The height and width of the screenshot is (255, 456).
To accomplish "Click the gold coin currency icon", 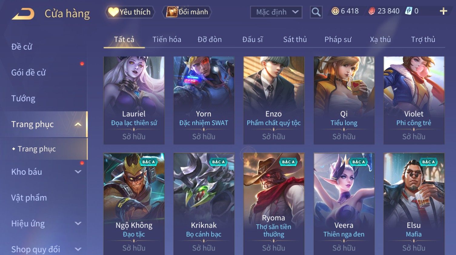I will (335, 11).
